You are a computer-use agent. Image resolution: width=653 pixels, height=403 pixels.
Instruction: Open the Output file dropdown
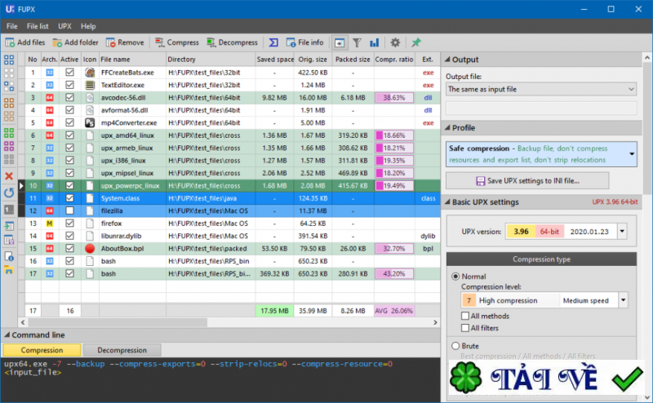coord(631,89)
